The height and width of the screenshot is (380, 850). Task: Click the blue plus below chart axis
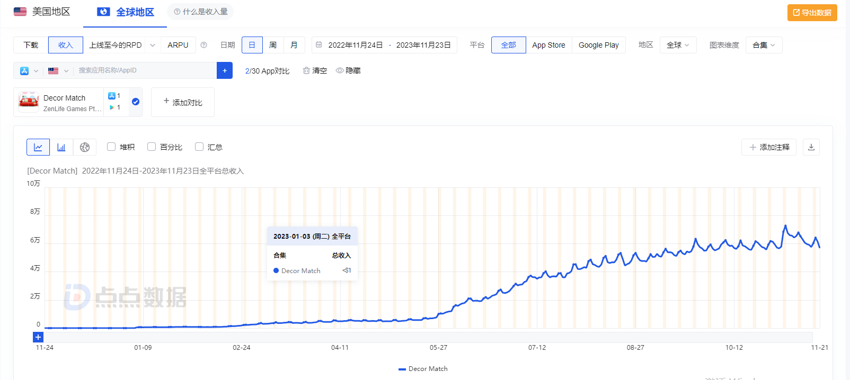pos(38,337)
